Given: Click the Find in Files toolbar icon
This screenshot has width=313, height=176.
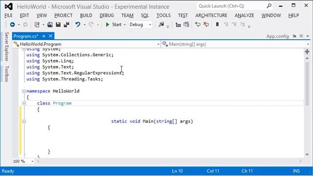Looking at the screenshot, I should point(161,24).
